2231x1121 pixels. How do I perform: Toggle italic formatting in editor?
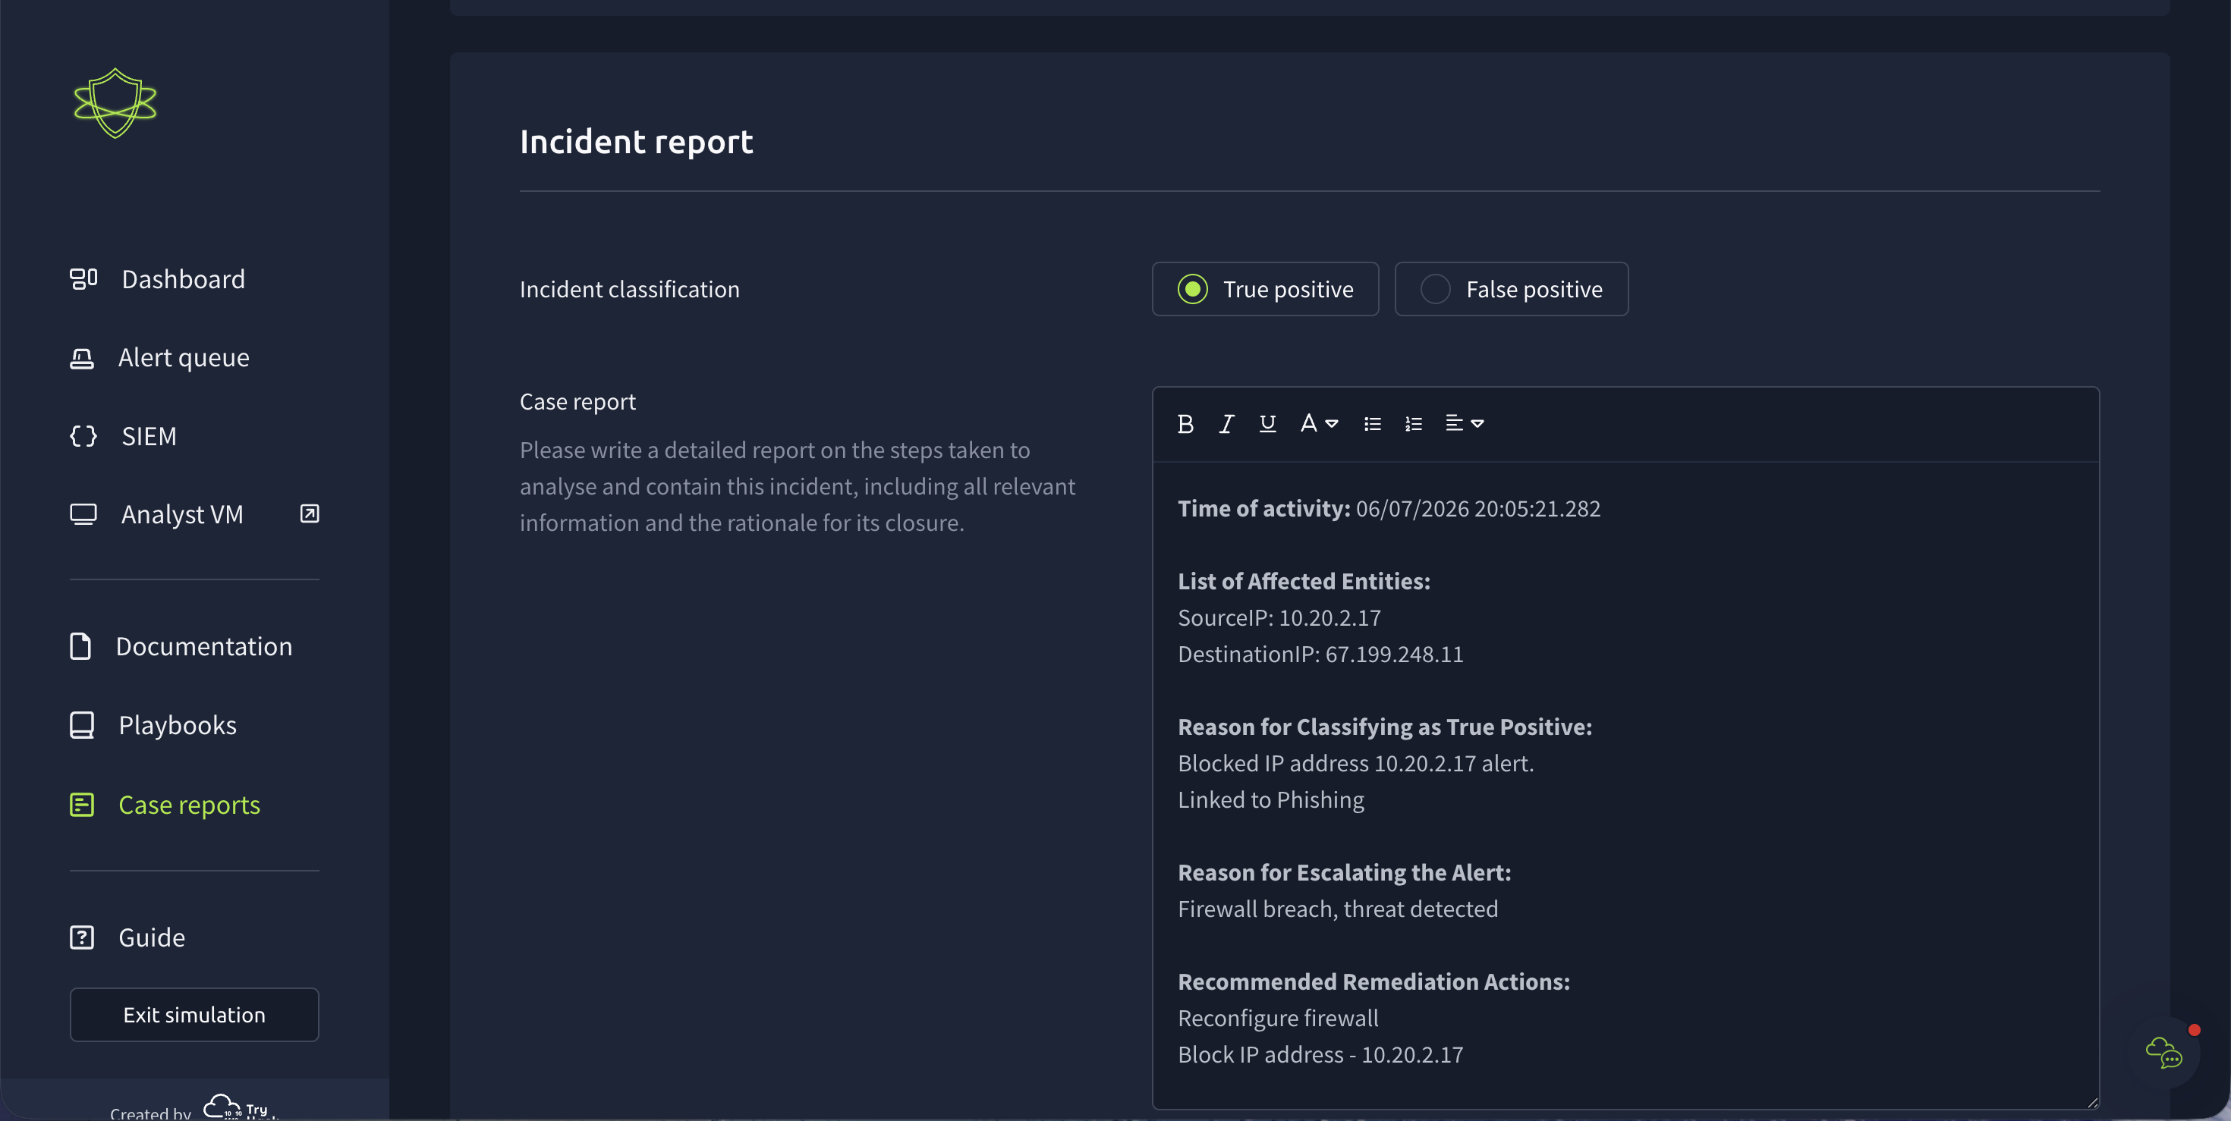click(x=1226, y=423)
